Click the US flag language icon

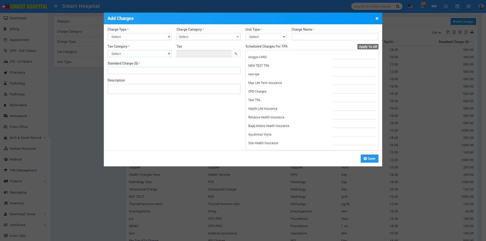click(x=410, y=6)
